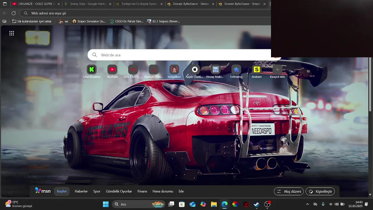Reload the page with refresh icon
This screenshot has width=373, height=210.
(13, 13)
